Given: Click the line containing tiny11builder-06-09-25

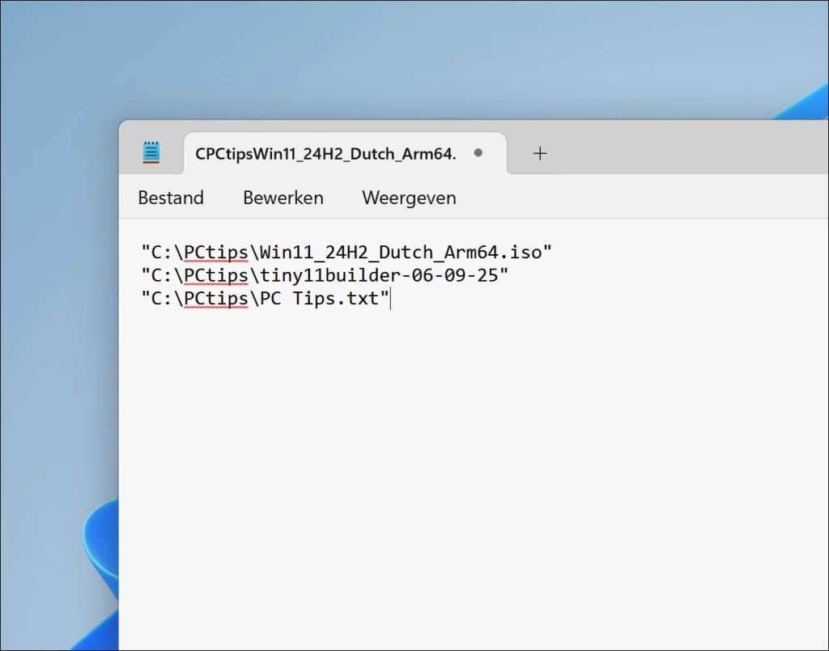Looking at the screenshot, I should click(x=325, y=275).
